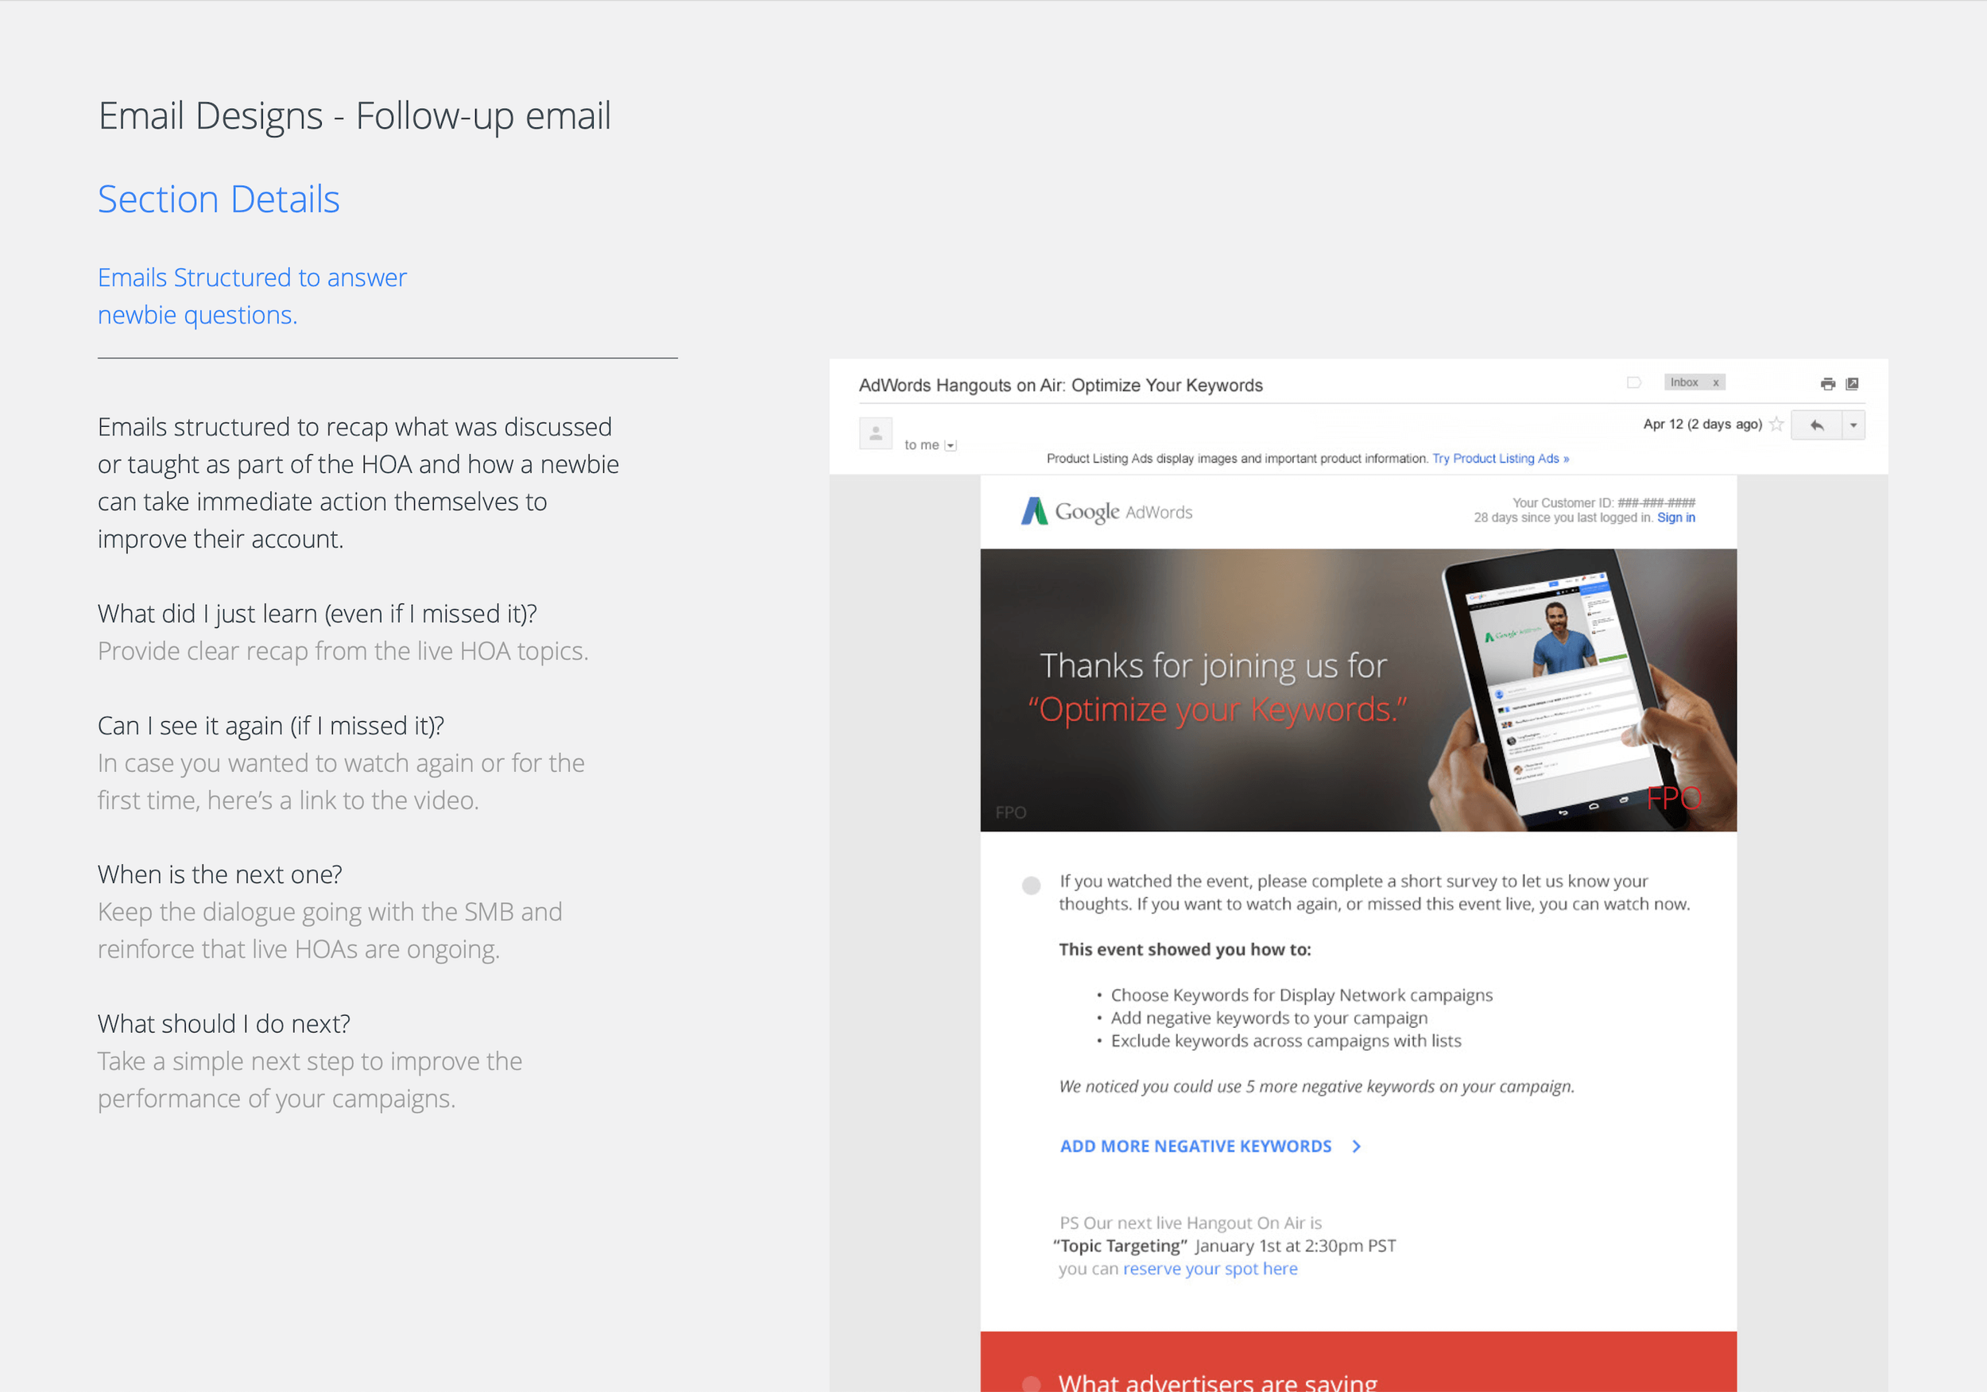Click the 'Section Details' heading
Screen dimensions: 1987x1392
[x=219, y=199]
